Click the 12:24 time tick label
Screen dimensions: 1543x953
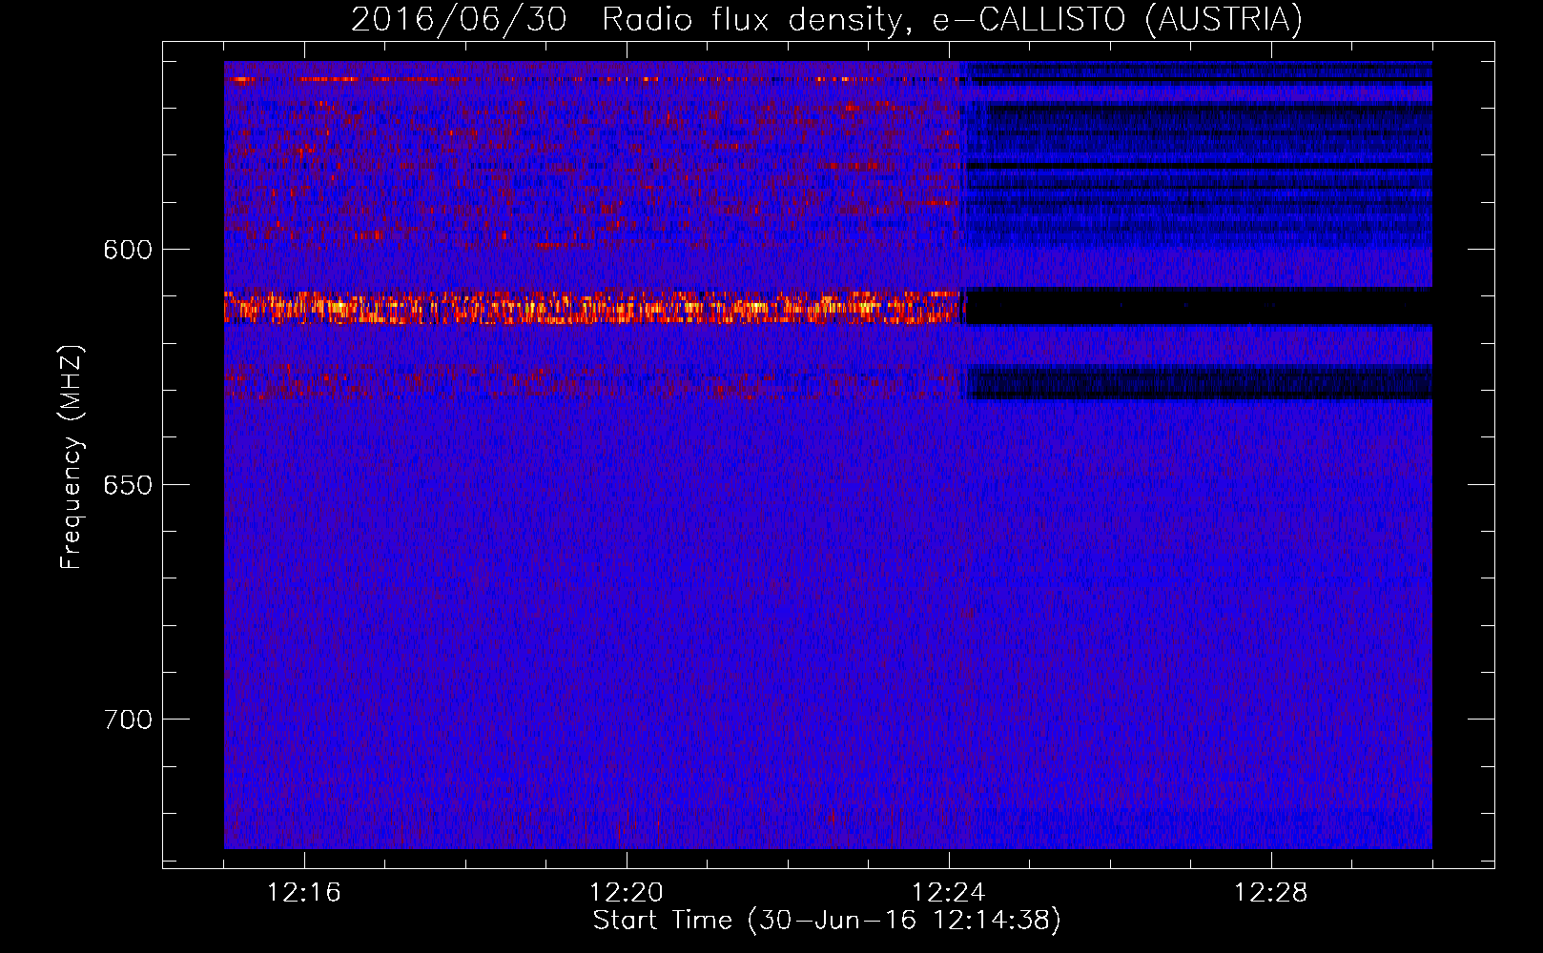949,893
